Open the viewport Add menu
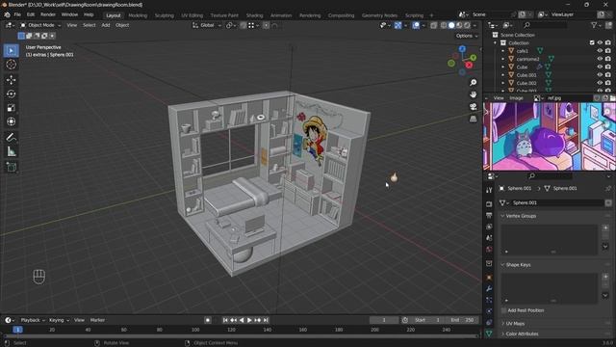 (106, 25)
